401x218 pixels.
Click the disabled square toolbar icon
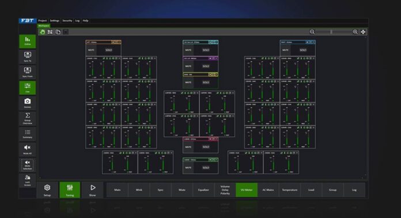66,32
